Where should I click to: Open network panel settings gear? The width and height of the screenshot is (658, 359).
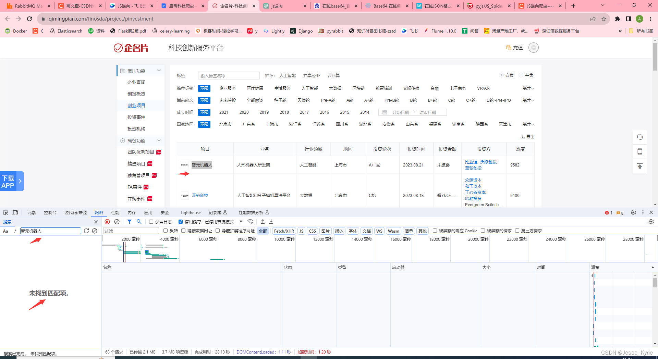651,222
